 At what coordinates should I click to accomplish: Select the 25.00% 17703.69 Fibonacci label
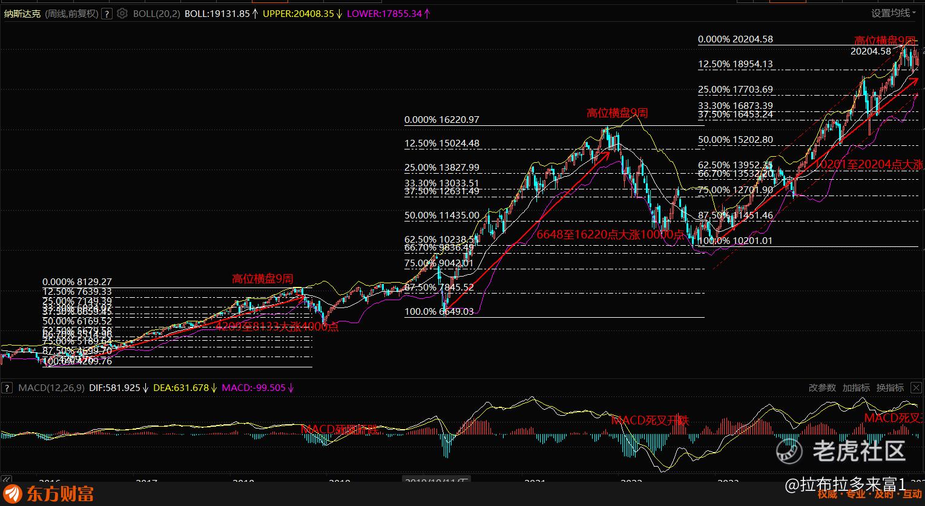[736, 89]
